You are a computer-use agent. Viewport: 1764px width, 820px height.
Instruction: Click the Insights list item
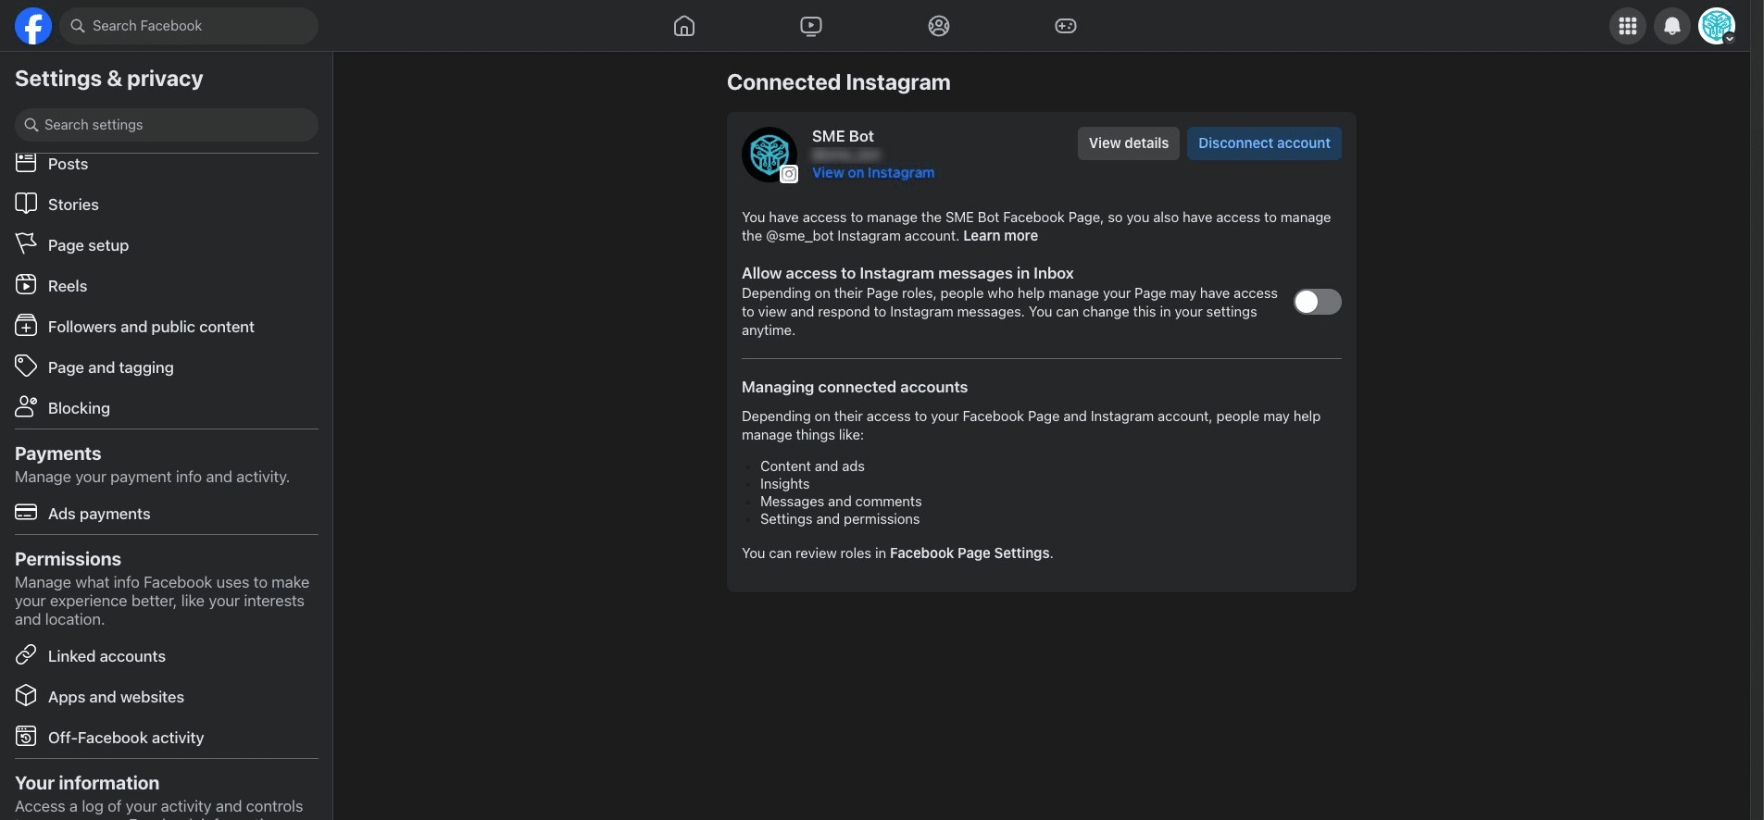click(784, 484)
